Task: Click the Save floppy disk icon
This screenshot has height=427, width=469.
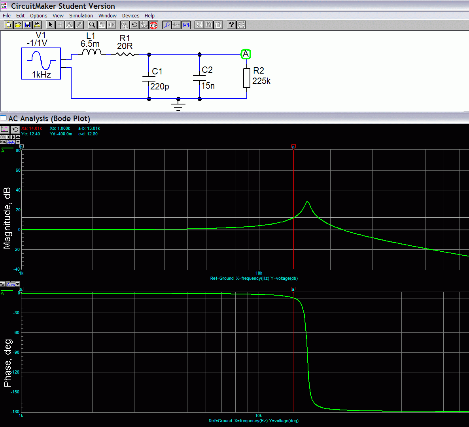Action: [28, 25]
